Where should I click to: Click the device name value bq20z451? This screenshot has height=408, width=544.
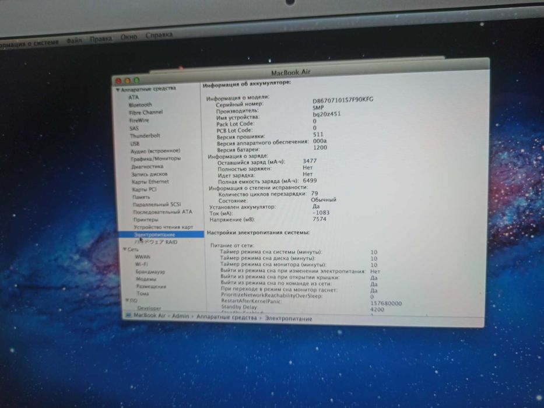tap(327, 114)
